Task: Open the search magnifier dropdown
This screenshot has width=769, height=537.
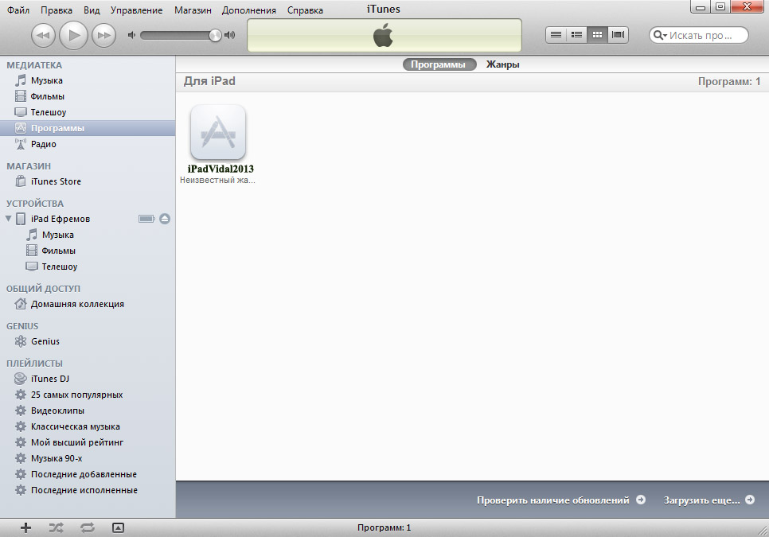Action: (x=660, y=35)
